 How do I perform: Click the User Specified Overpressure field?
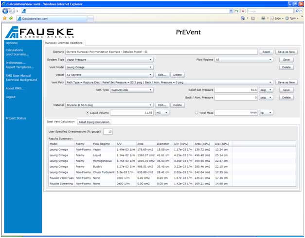coord(108,132)
